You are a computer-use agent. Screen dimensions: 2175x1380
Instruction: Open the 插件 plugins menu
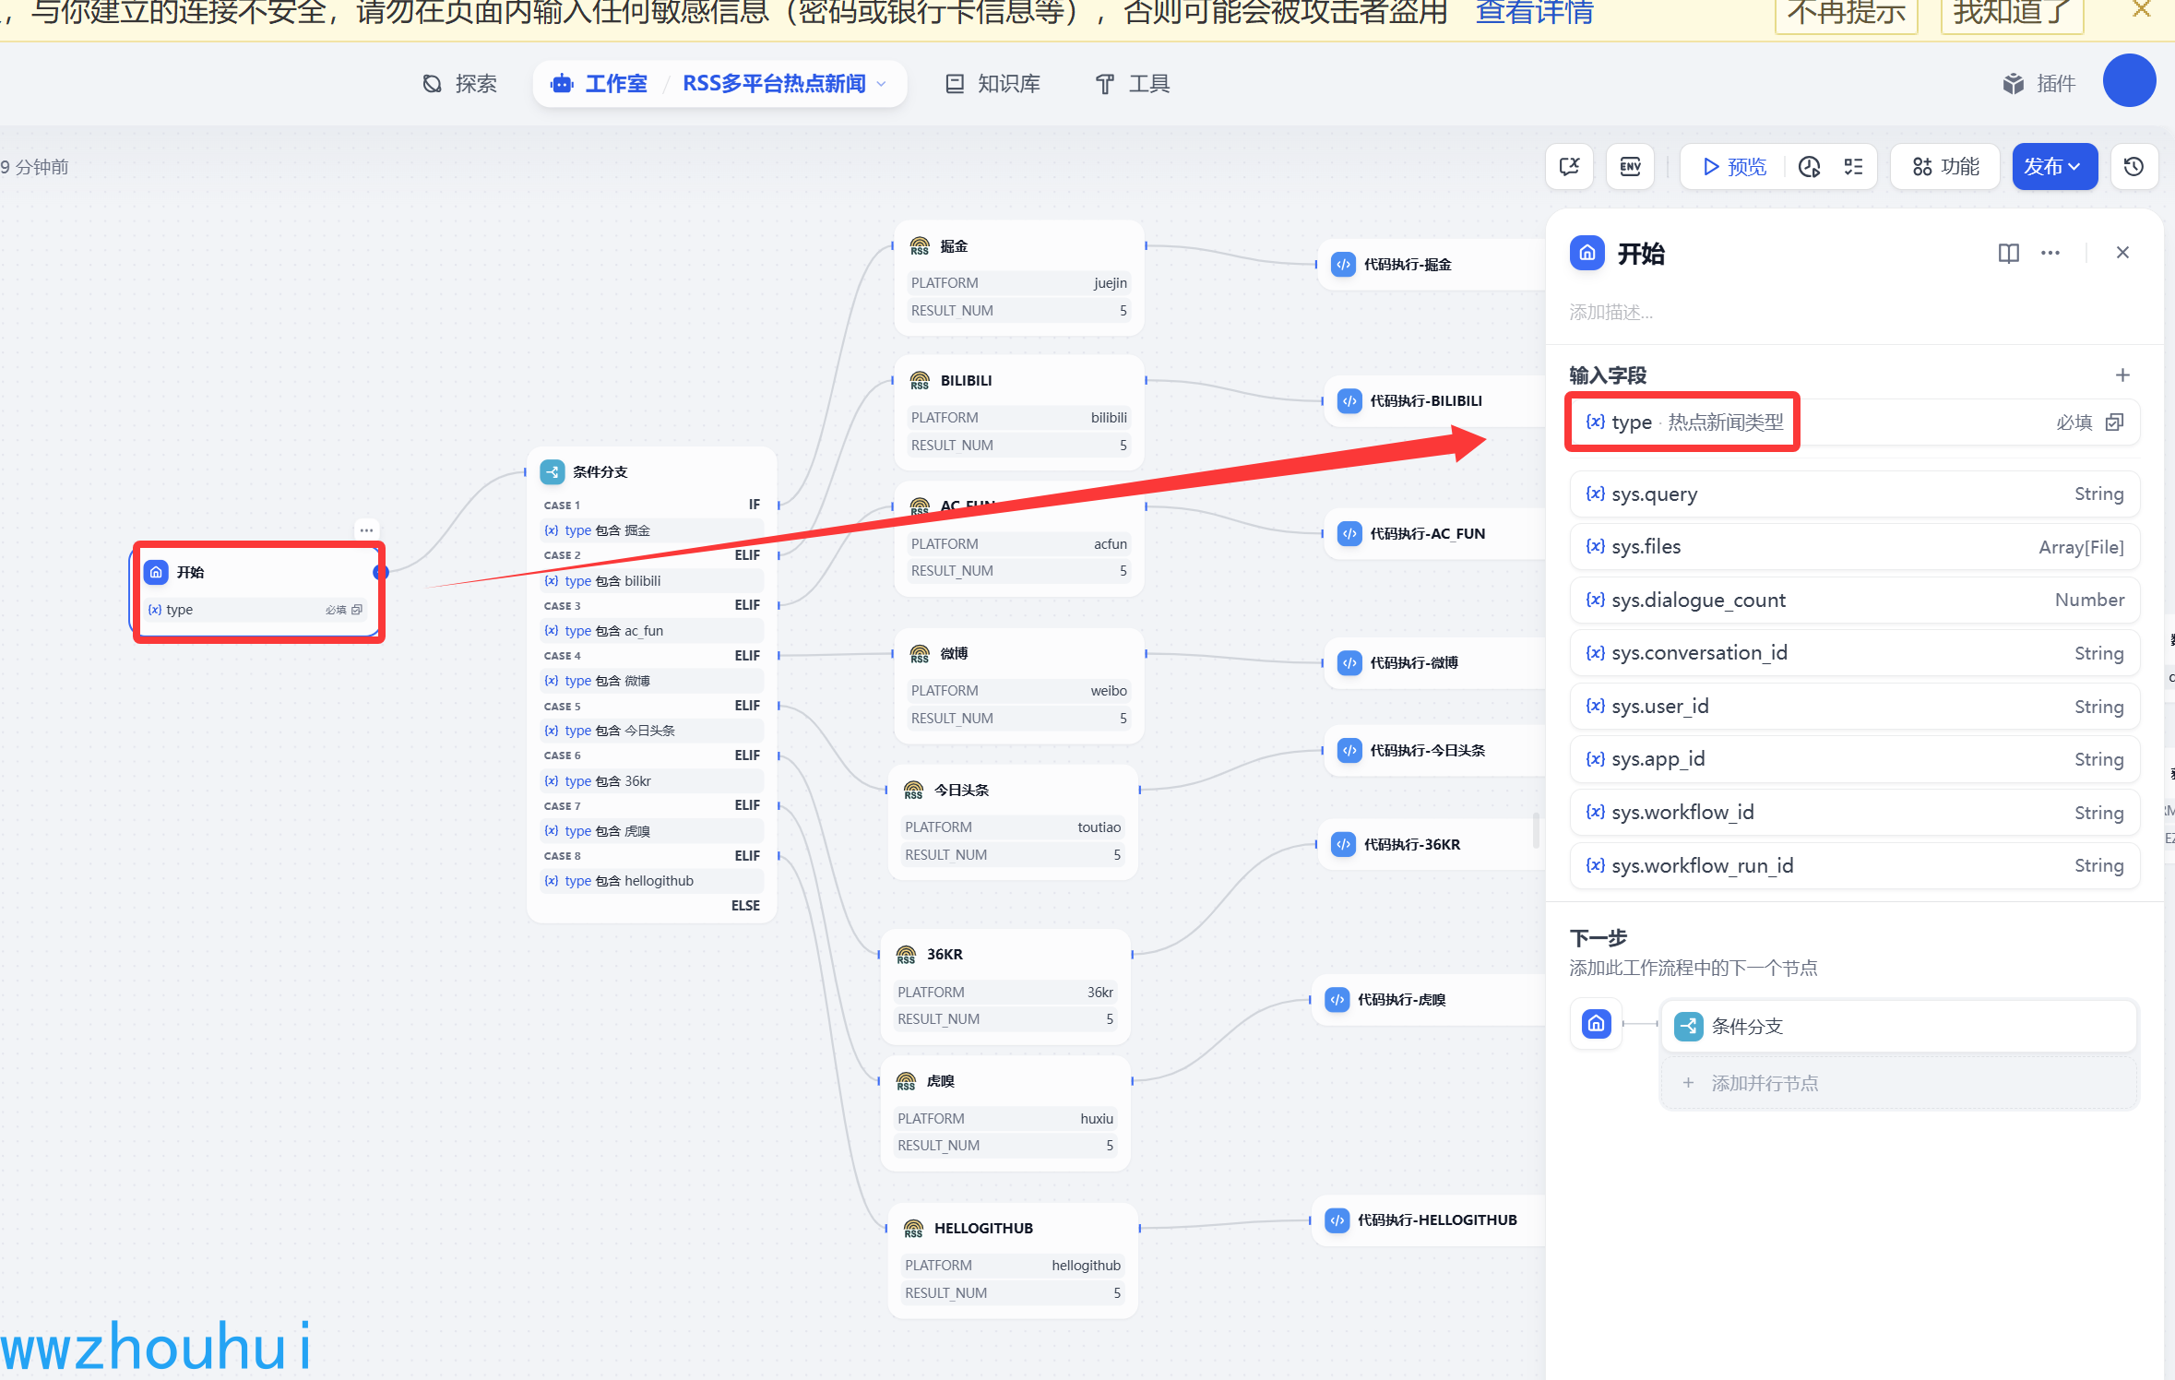2039,84
